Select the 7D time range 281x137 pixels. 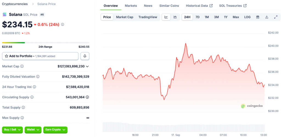point(198,17)
